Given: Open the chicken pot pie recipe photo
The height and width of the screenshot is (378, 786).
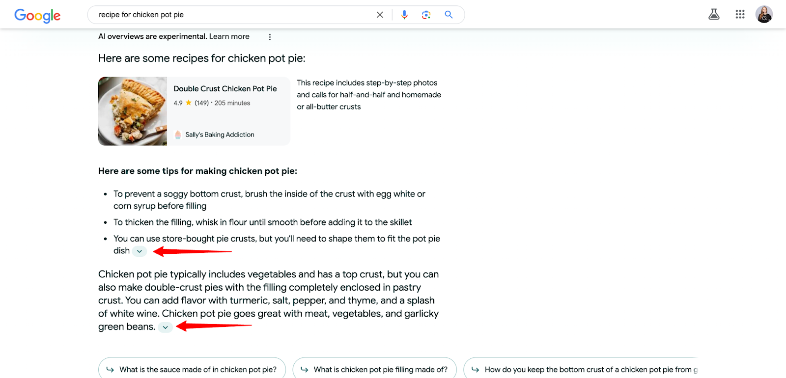Looking at the screenshot, I should click(133, 111).
